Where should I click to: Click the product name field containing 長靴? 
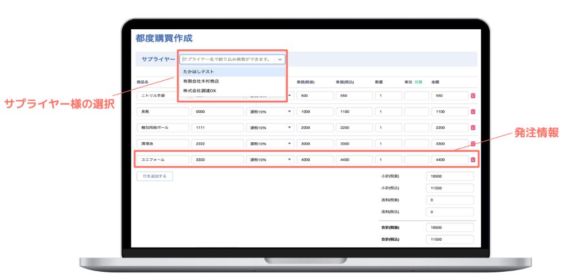tap(162, 111)
